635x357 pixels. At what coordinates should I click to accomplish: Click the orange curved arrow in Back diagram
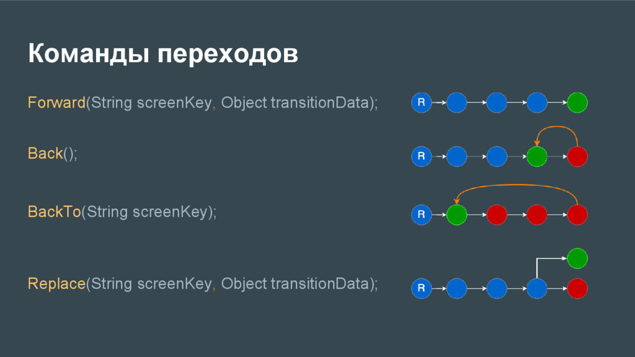click(557, 127)
